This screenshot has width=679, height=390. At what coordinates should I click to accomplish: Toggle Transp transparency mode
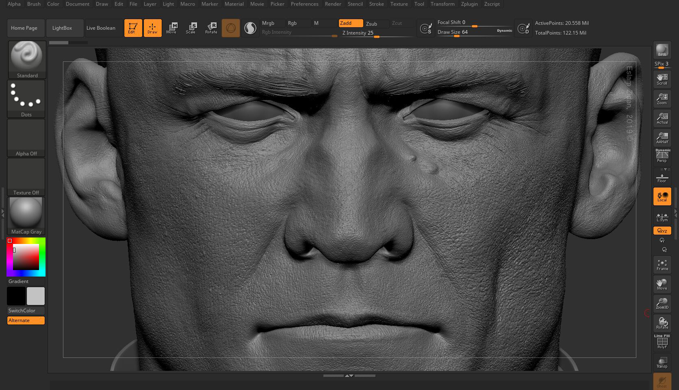pyautogui.click(x=662, y=362)
